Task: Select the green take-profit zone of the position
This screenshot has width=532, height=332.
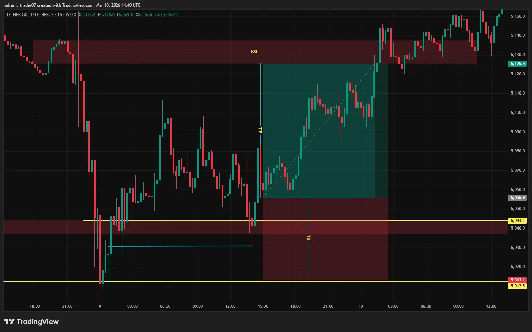Action: [x=325, y=131]
